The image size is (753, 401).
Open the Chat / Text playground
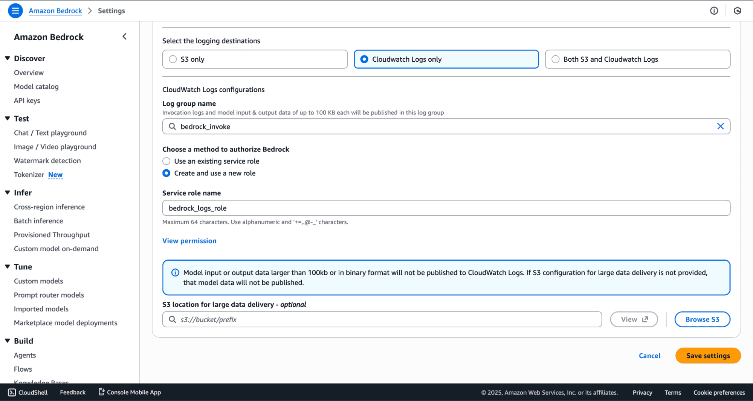[50, 133]
